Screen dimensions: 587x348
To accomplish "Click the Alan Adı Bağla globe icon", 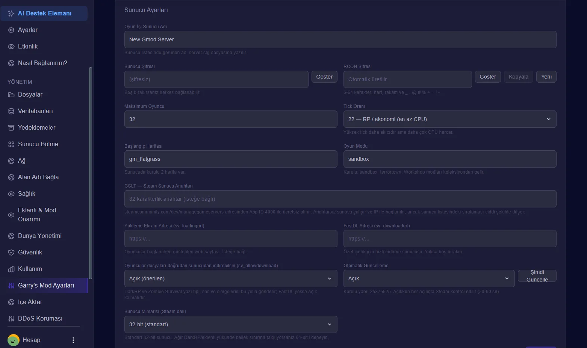I will tap(11, 177).
